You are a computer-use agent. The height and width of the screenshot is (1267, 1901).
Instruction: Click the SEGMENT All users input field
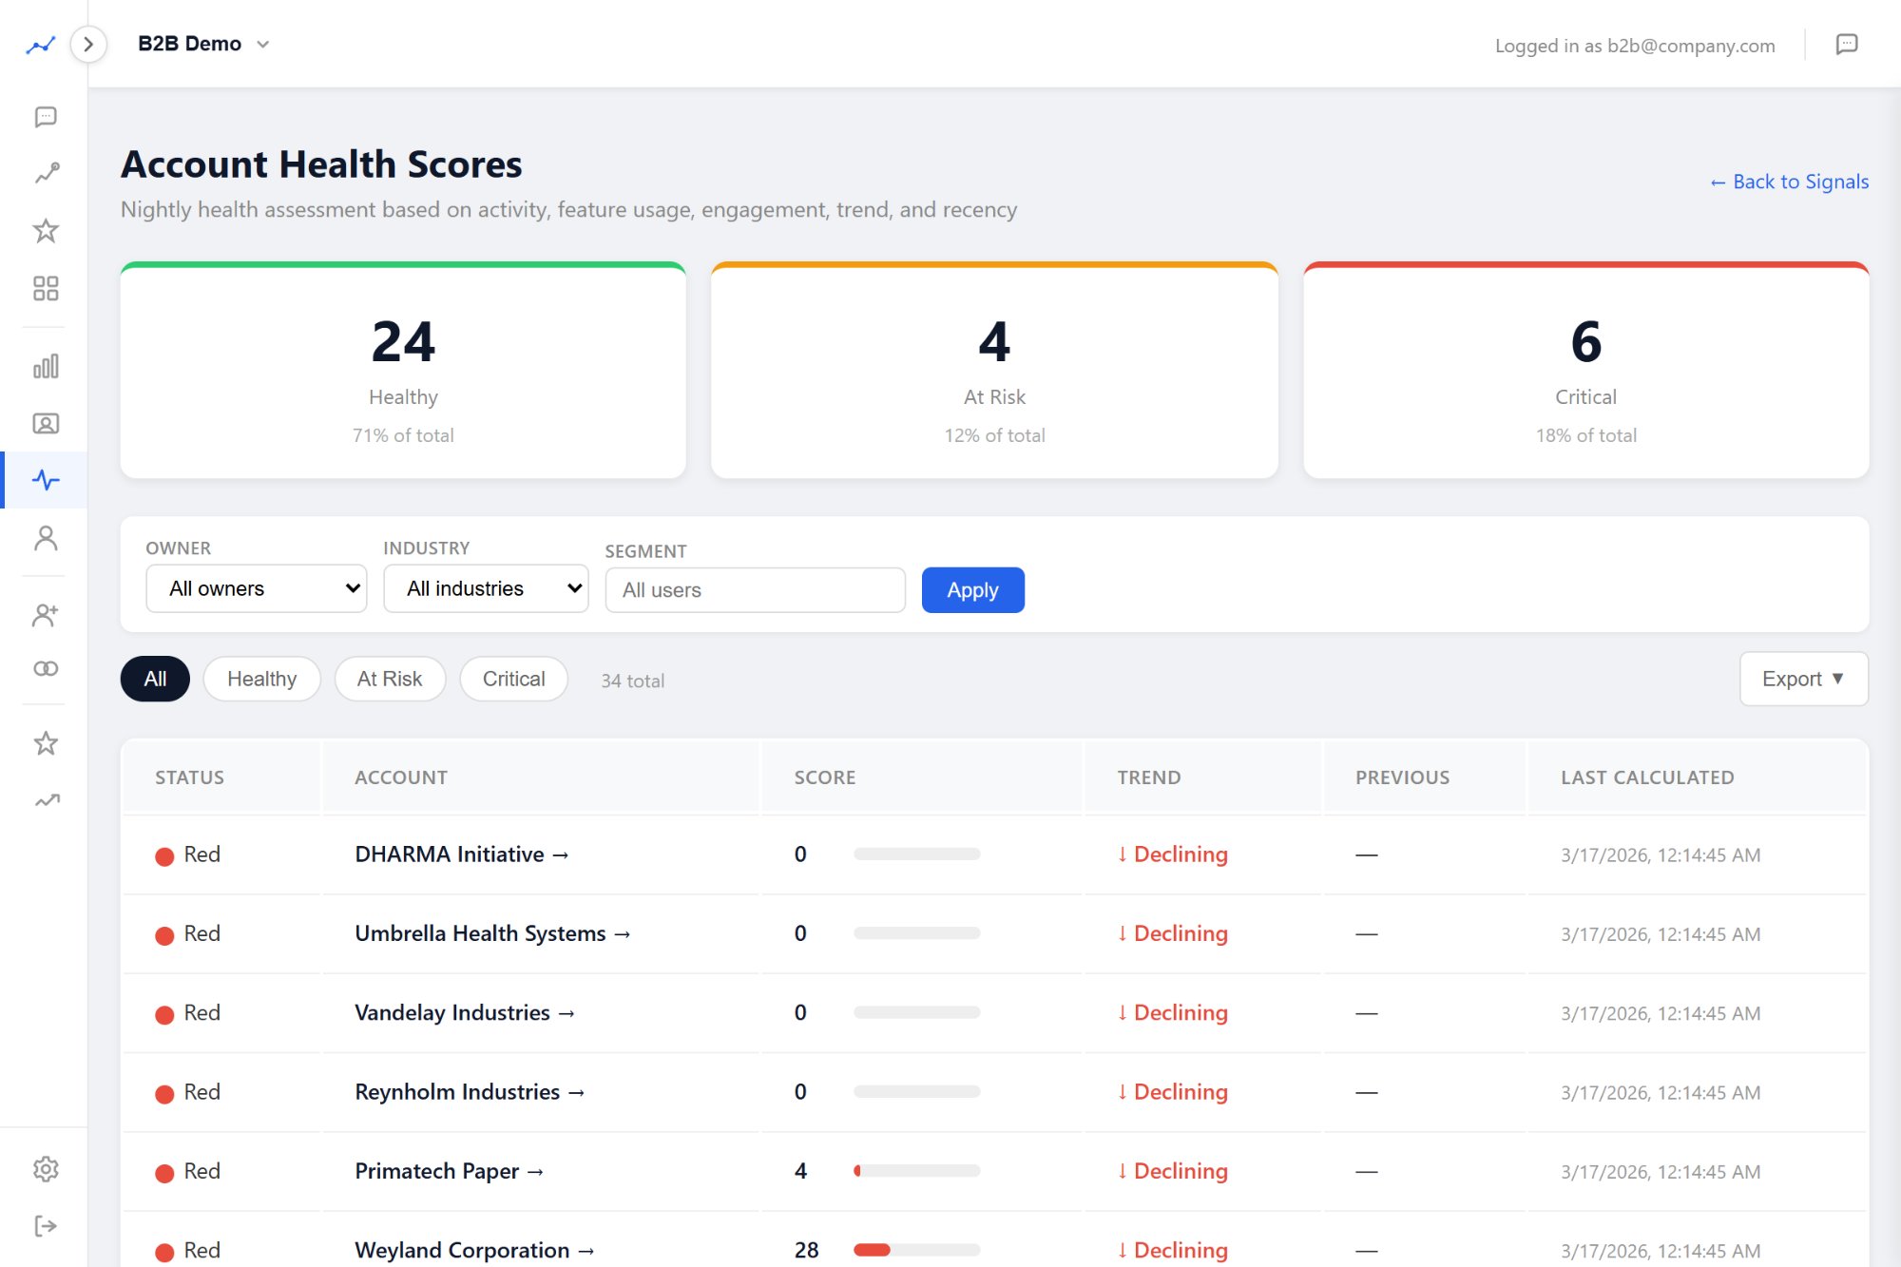click(x=755, y=589)
